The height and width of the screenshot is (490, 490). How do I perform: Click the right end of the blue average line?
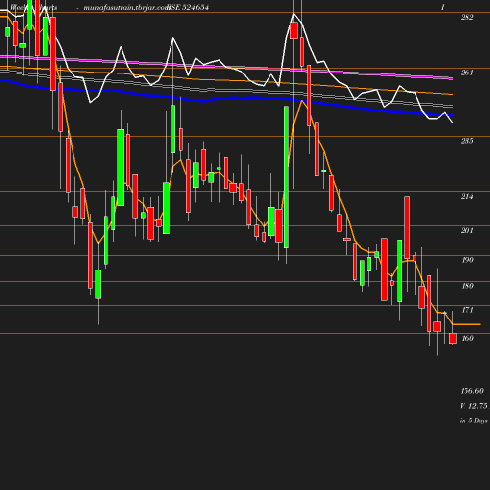[451, 115]
